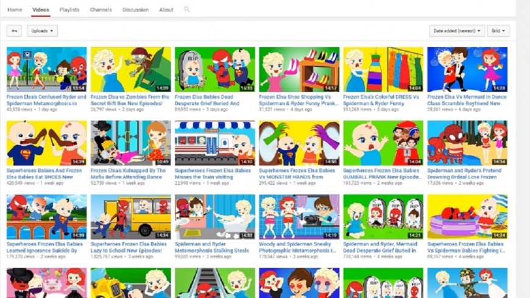
Task: Open Vs Spiderman Babies Fighting video title
Action: pos(466,247)
